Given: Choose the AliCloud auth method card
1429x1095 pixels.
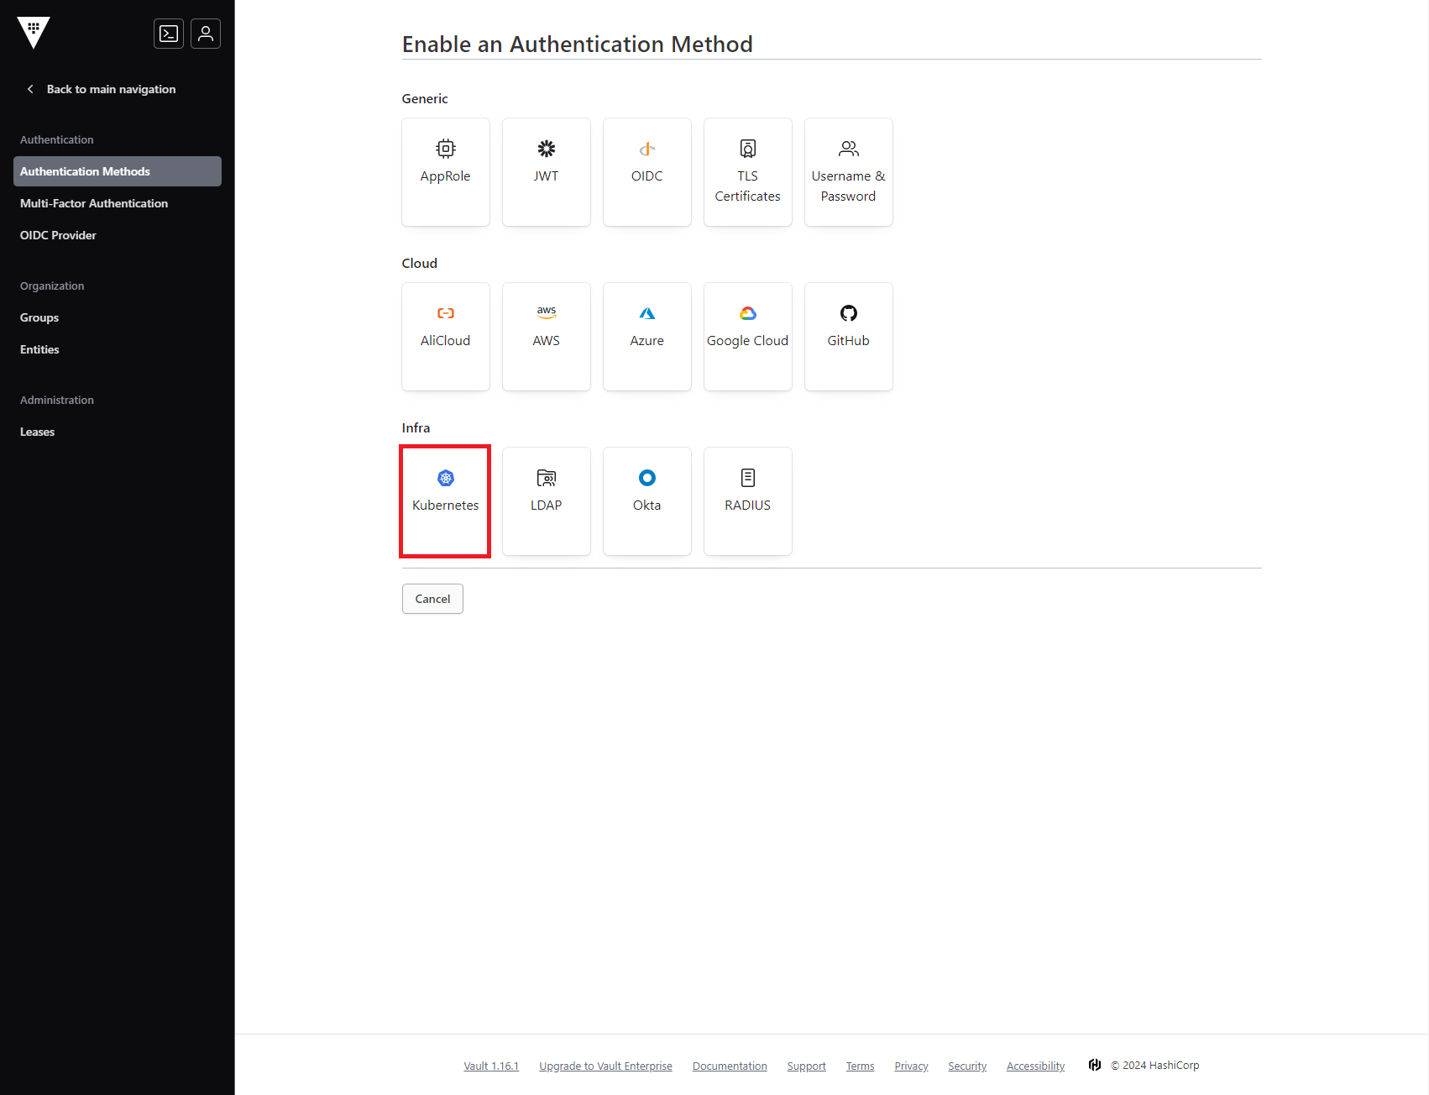Looking at the screenshot, I should click(446, 337).
